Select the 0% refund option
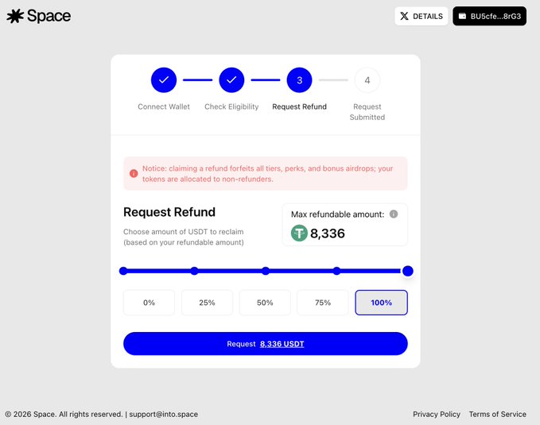Screen dimensions: 540x425 pos(149,303)
